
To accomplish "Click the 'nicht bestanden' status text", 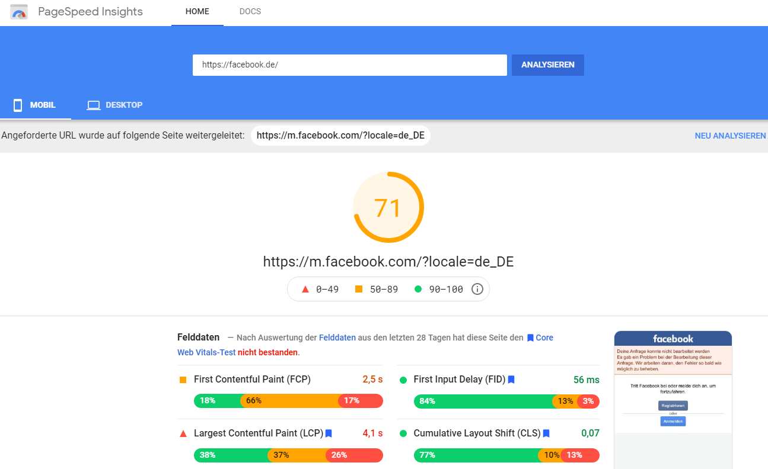I will (x=267, y=352).
